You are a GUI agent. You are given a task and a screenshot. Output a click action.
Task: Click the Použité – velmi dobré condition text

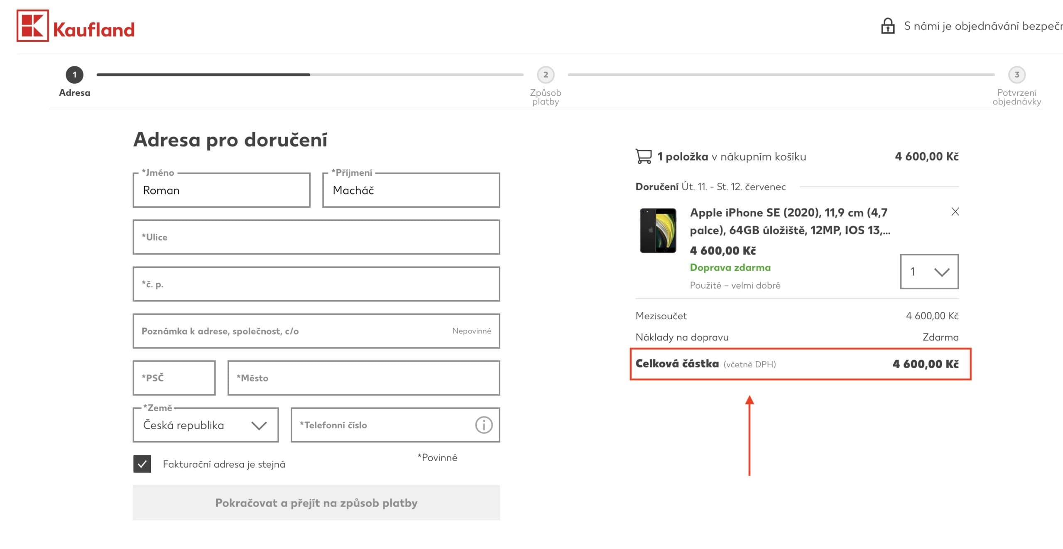pos(735,285)
